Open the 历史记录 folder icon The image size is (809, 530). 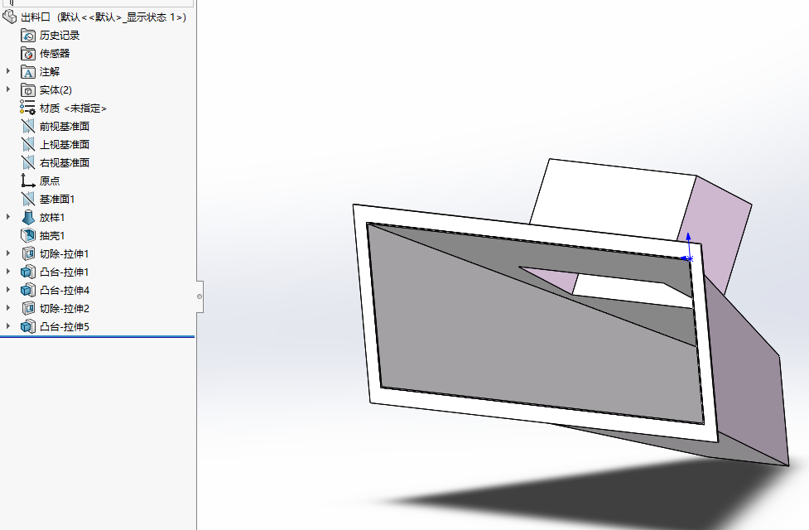(x=28, y=36)
